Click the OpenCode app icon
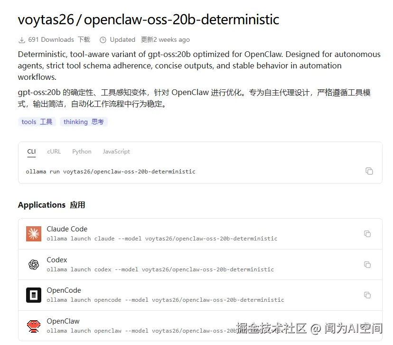Viewport: 393px width, 345px height. (x=34, y=295)
